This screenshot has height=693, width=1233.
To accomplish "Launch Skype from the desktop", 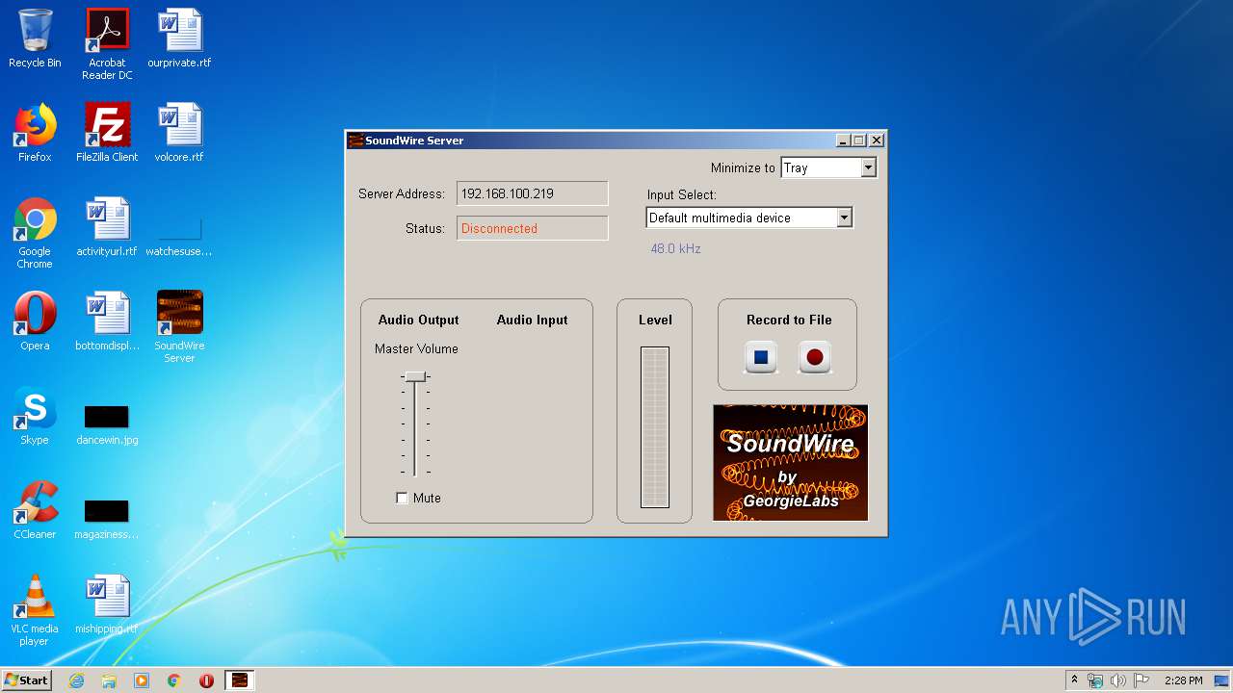I will (35, 416).
